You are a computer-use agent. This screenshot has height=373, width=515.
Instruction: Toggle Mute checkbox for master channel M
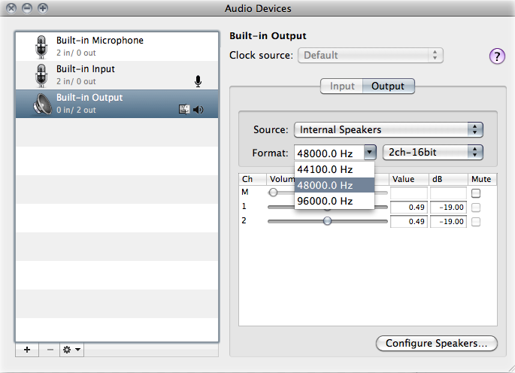[x=476, y=193]
